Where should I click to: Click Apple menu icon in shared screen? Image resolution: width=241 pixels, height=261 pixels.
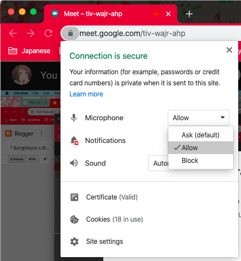coord(7,93)
